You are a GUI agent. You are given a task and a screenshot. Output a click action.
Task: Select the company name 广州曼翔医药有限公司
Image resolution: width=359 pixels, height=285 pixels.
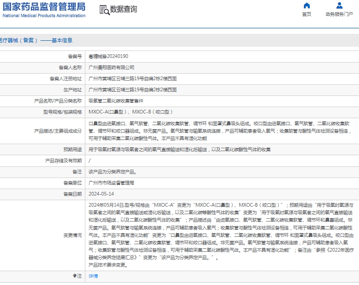pos(111,68)
